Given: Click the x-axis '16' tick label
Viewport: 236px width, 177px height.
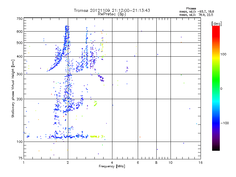Looking at the screenshot, I should tap(201, 163).
